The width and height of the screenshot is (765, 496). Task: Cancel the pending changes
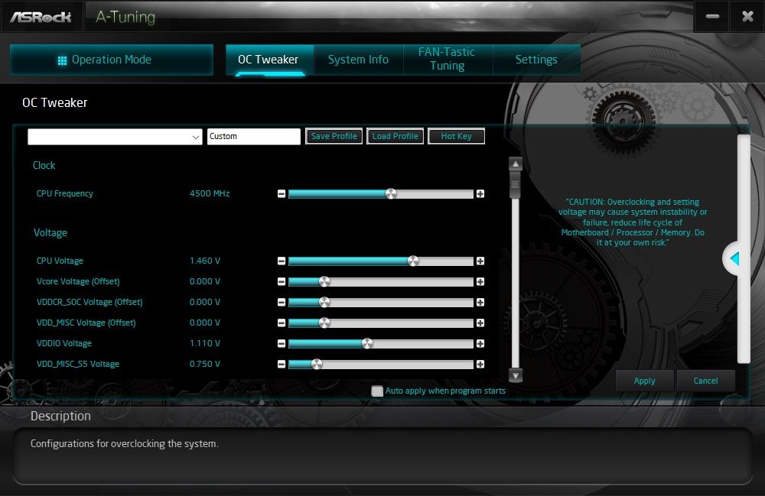(x=705, y=381)
